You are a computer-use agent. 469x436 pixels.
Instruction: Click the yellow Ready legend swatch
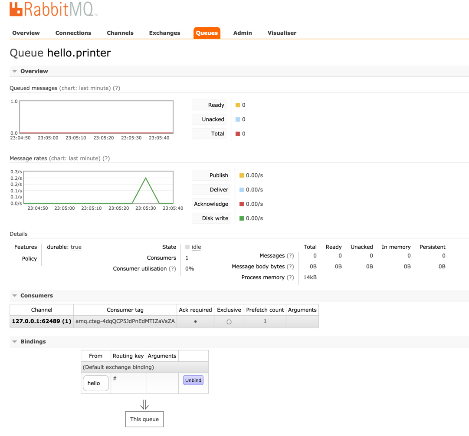tap(238, 105)
